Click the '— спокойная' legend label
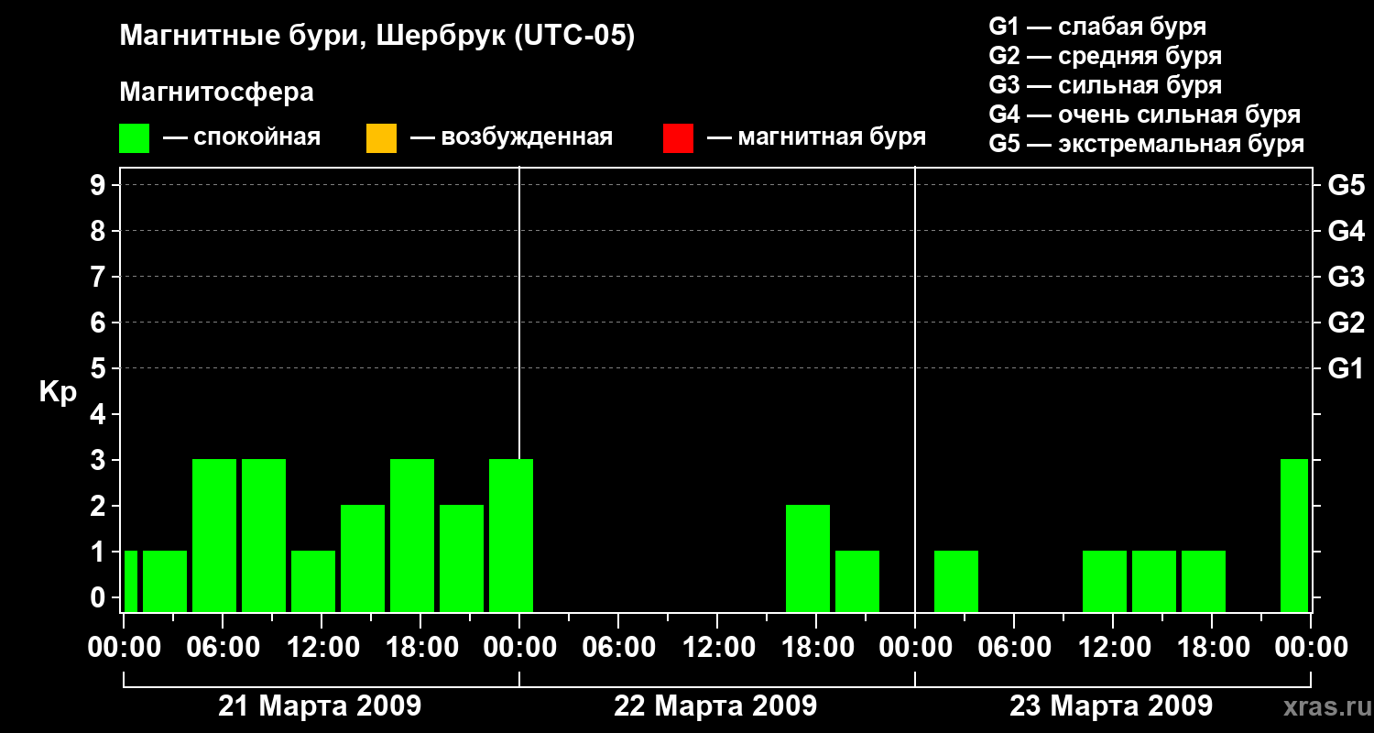1374x733 pixels. click(x=242, y=138)
